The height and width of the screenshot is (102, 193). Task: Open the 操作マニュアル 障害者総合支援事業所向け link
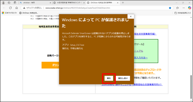point(132,85)
